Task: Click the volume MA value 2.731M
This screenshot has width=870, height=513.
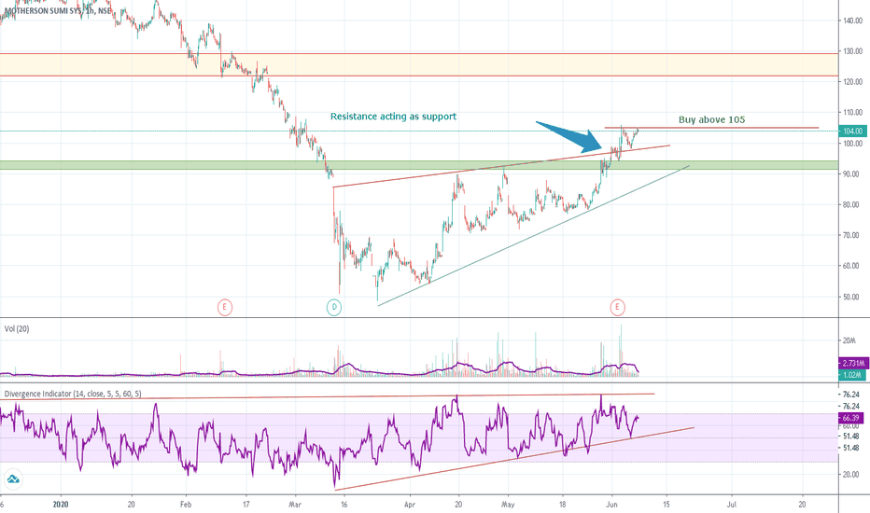Action: coord(853,363)
